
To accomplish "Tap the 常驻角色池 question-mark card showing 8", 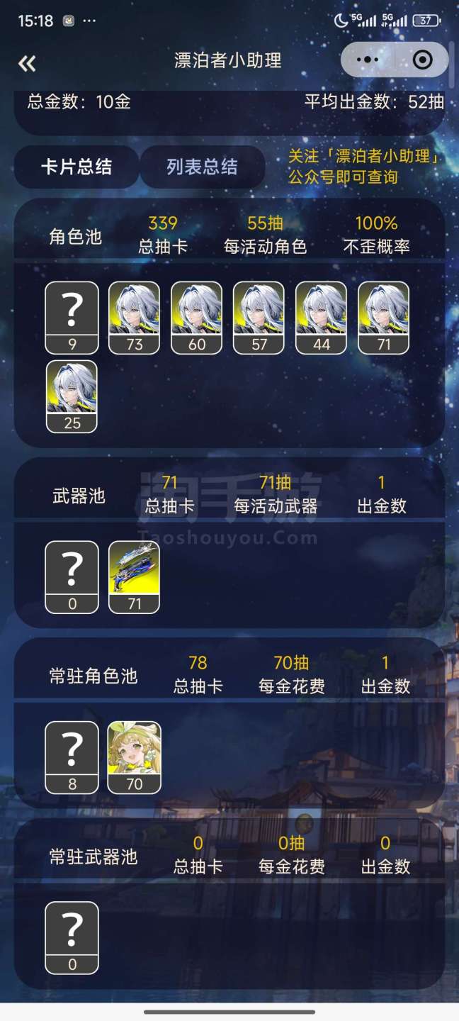I will point(72,757).
